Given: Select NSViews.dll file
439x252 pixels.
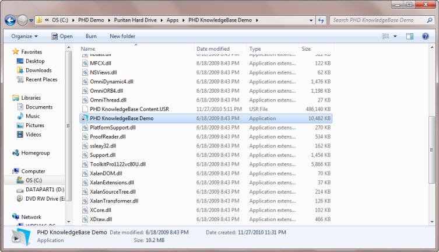Looking at the screenshot, I should pyautogui.click(x=103, y=72).
